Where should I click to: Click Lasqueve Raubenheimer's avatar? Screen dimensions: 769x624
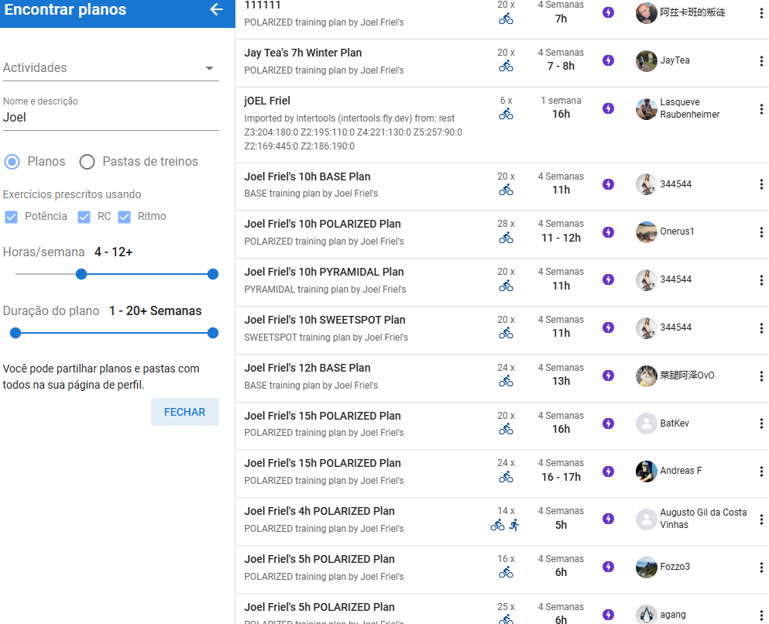647,109
